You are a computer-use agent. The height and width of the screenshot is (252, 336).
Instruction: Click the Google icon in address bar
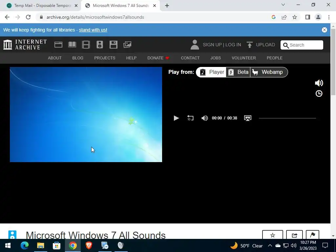[273, 17]
